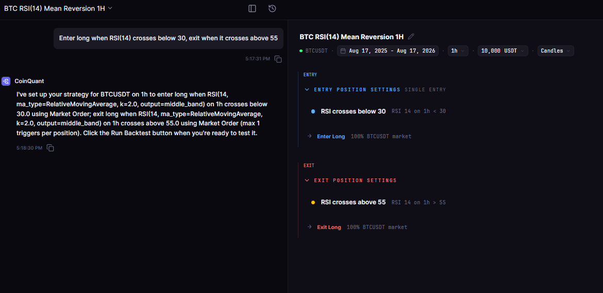Viewport: 603px width, 293px height.
Task: Click the BTCUSDT symbol label
Action: tap(316, 51)
